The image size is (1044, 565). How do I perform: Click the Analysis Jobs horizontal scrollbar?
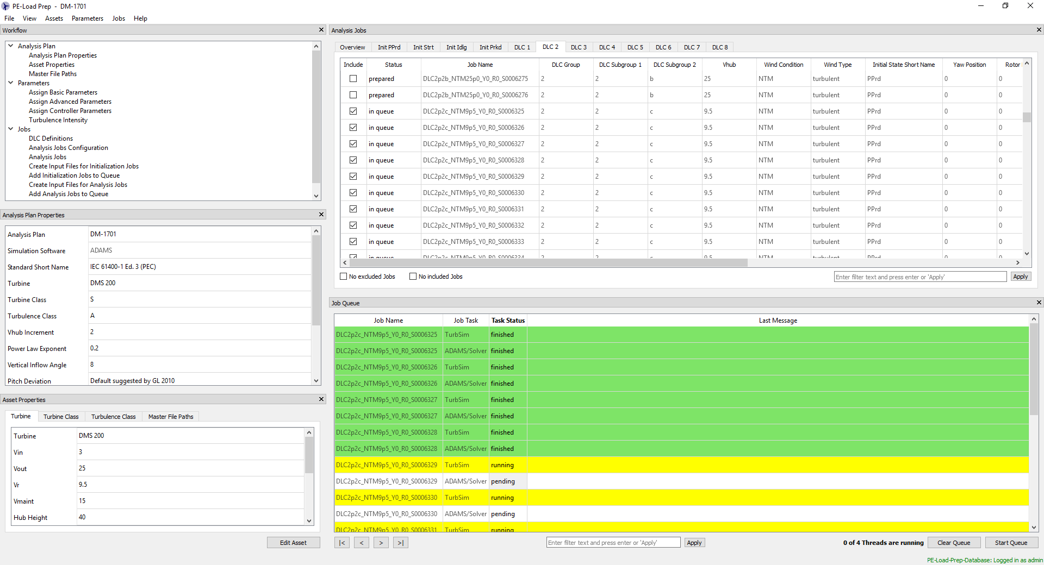pos(544,263)
